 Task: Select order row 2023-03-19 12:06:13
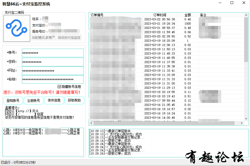pos(166,45)
